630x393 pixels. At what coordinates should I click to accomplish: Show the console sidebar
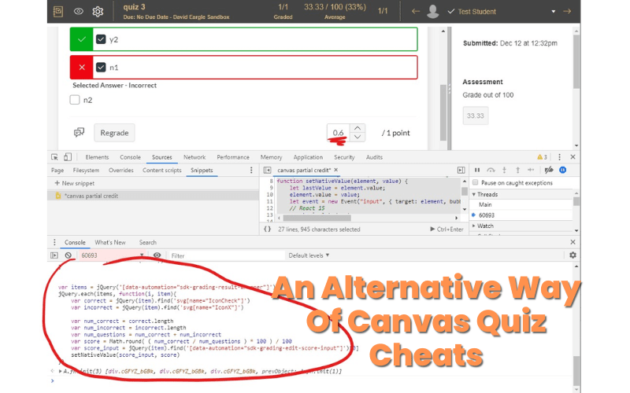coord(54,255)
